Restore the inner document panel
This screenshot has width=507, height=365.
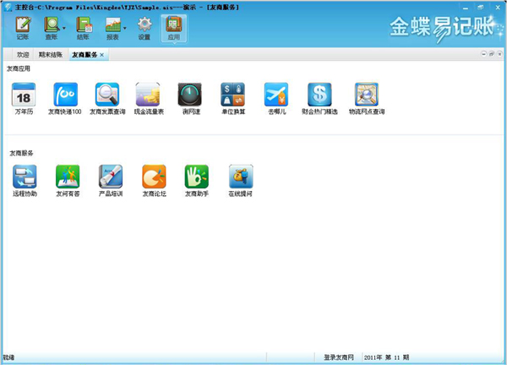[492, 54]
